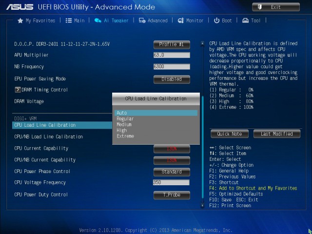Open the Monitor tab
This screenshot has height=234, width=312.
tap(191, 20)
